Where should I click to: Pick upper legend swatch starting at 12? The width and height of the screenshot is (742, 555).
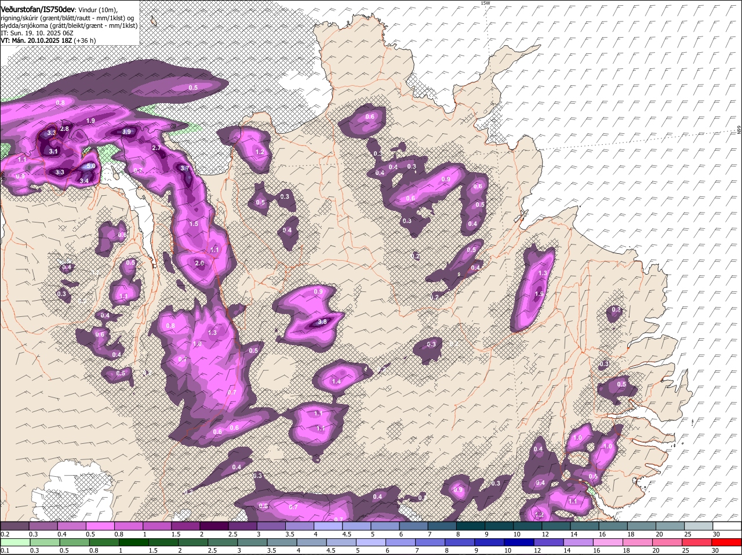coord(556,525)
